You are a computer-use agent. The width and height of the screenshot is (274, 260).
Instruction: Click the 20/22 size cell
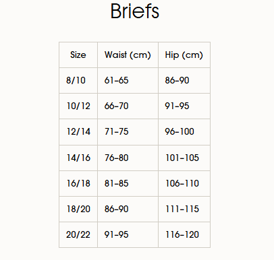(78, 234)
